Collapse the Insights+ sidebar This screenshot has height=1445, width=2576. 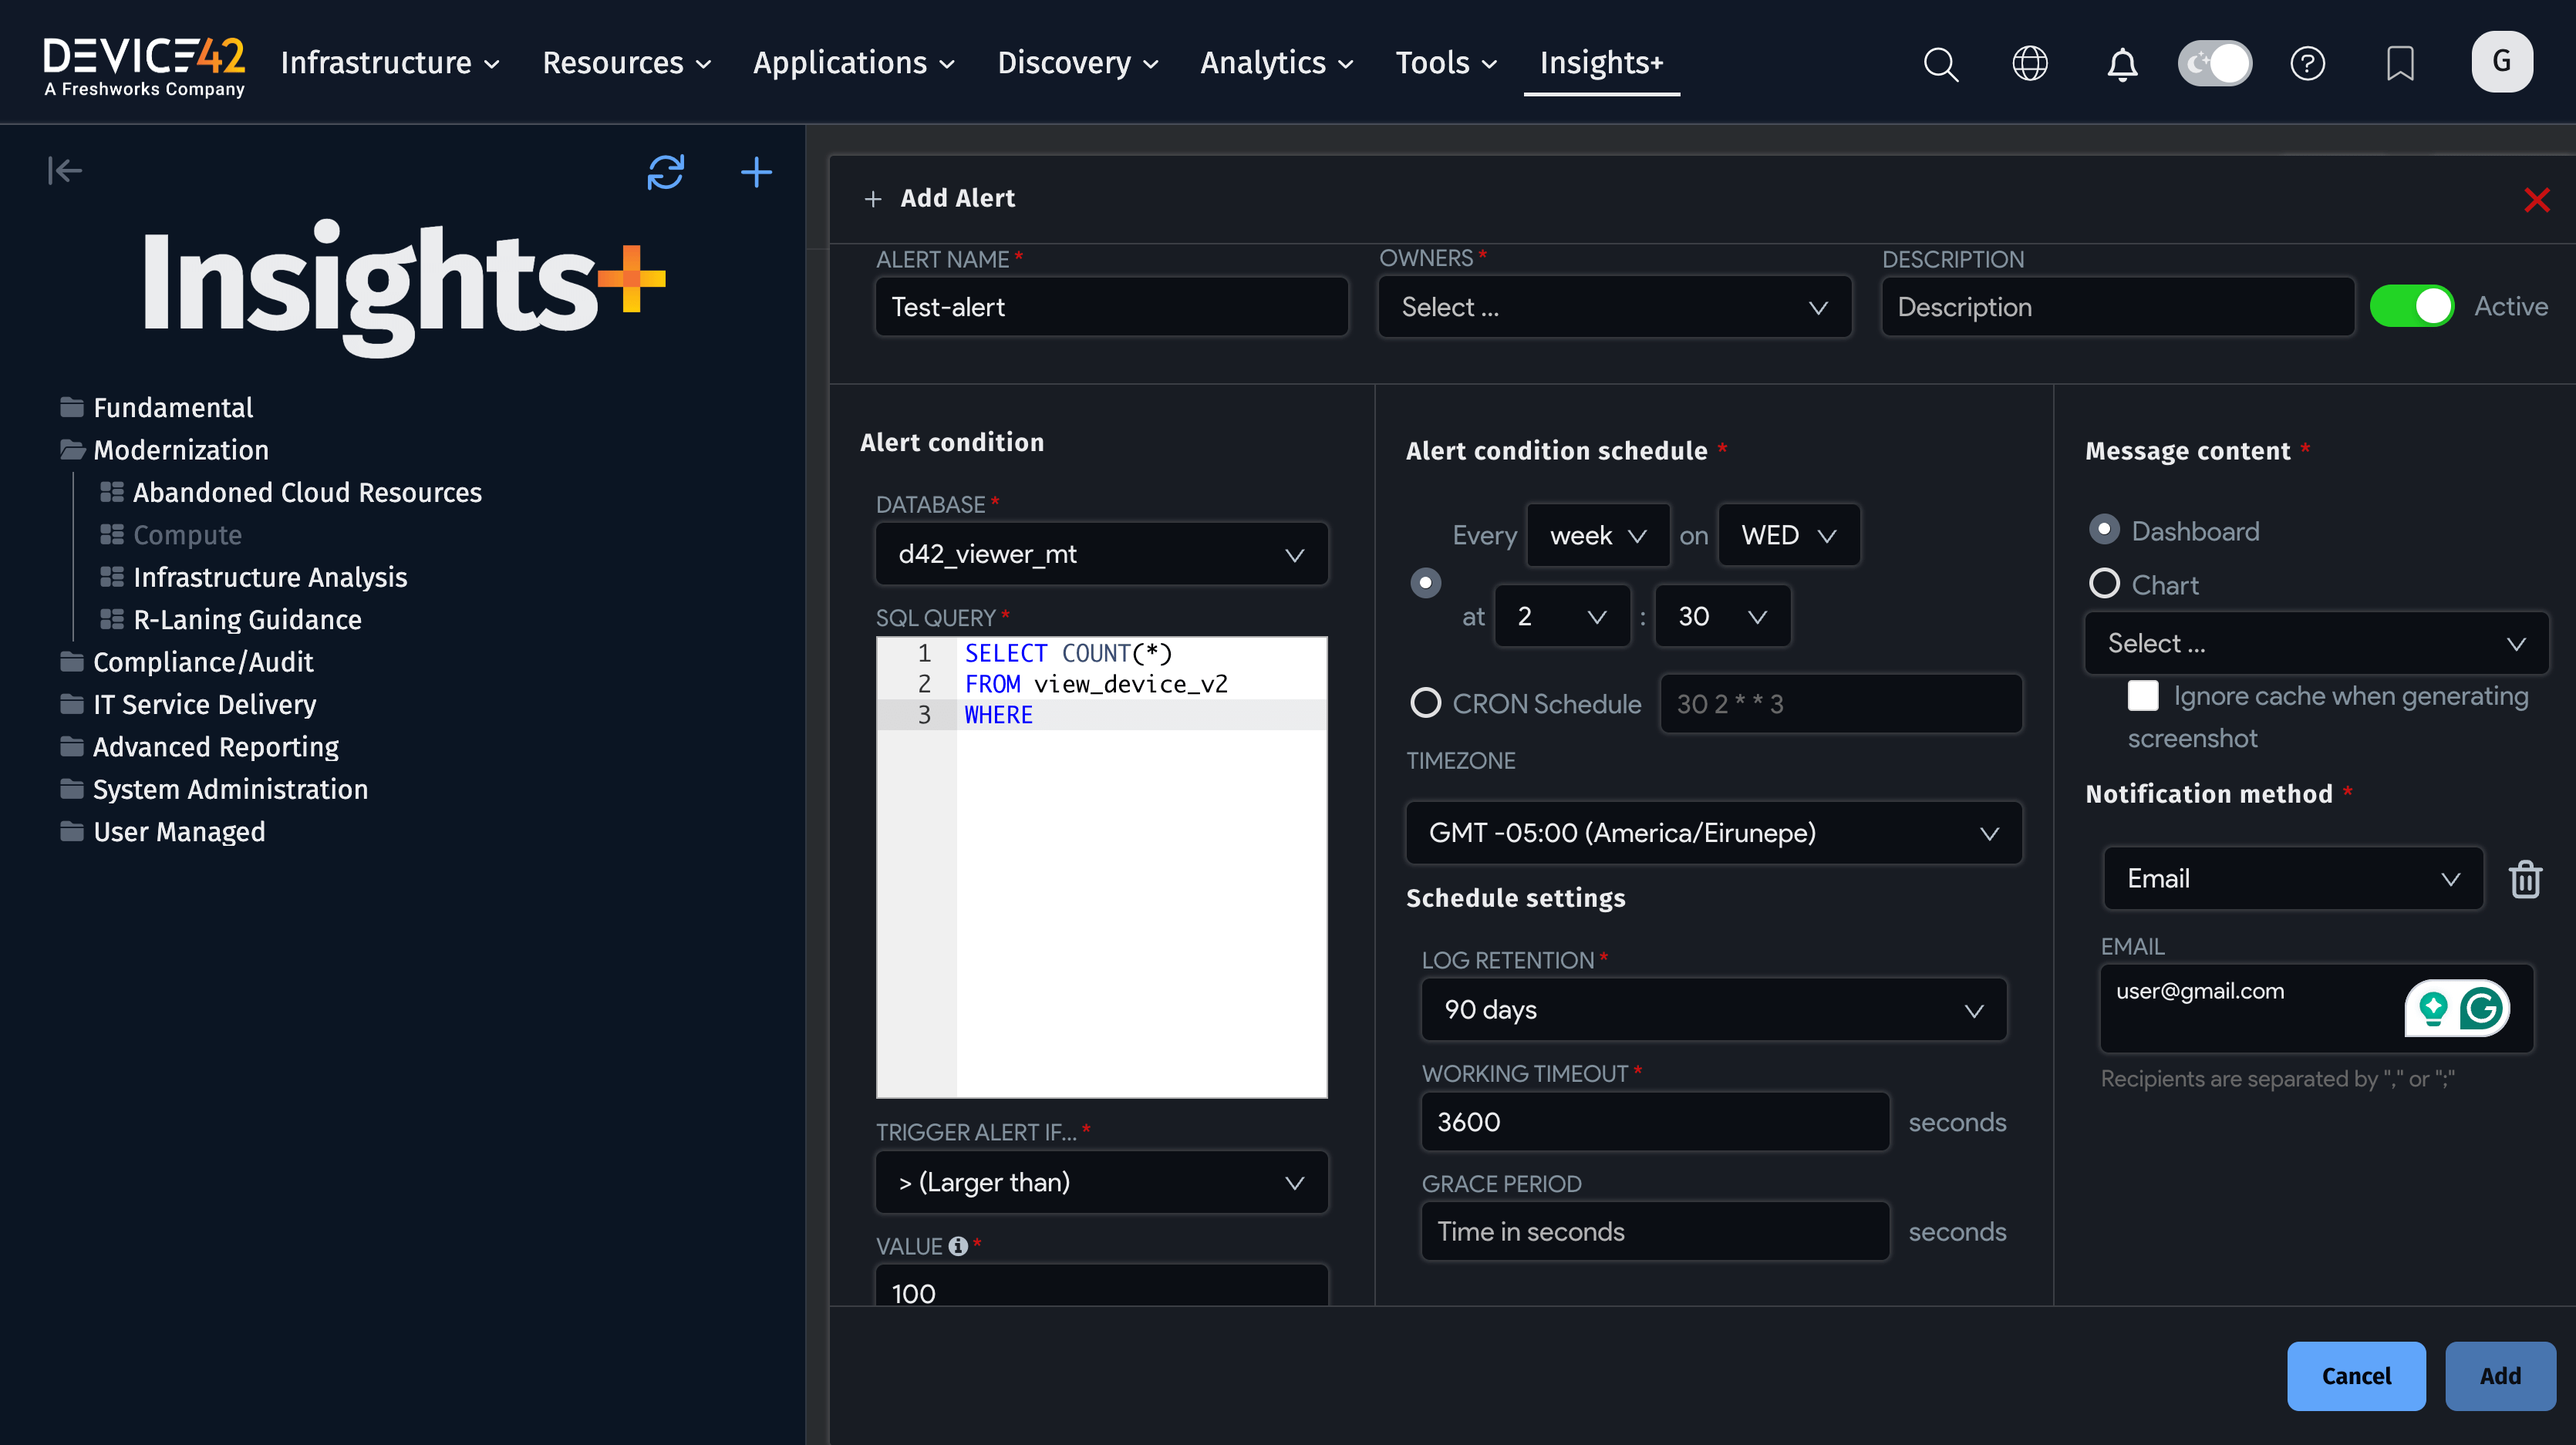click(x=64, y=170)
